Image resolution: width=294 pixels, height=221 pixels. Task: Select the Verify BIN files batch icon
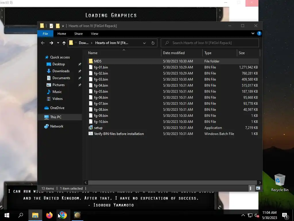[x=90, y=134]
